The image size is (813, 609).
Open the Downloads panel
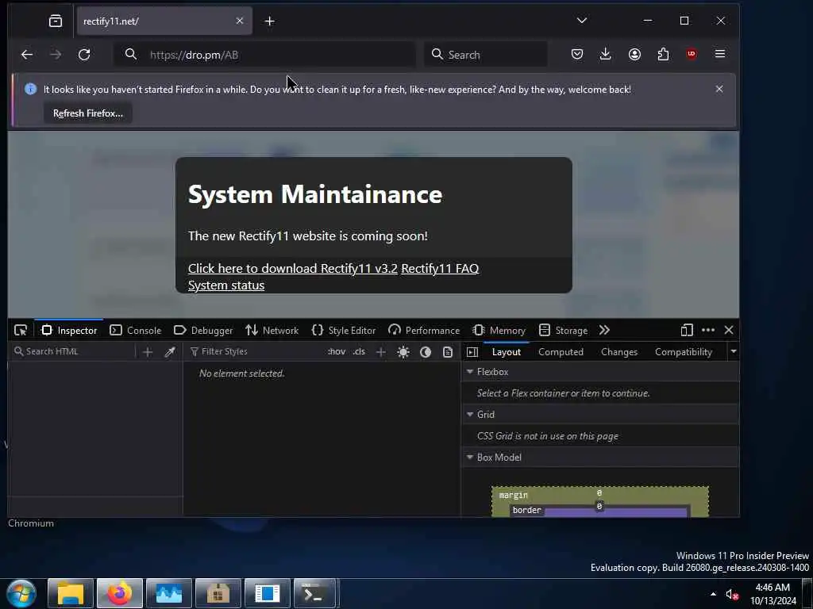[605, 55]
